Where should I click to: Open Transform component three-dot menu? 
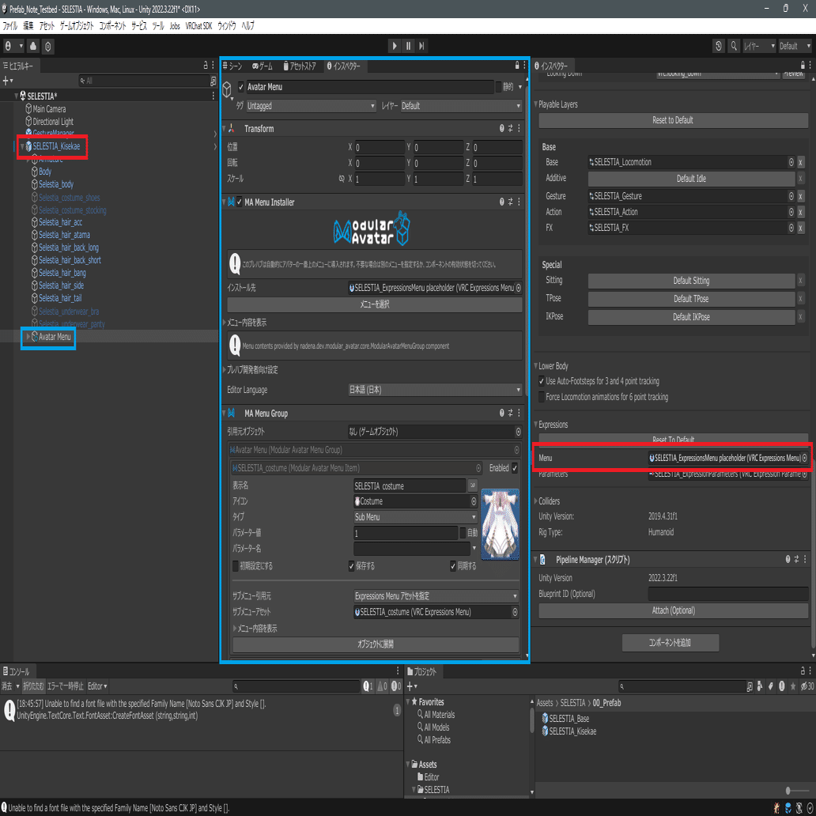(519, 129)
